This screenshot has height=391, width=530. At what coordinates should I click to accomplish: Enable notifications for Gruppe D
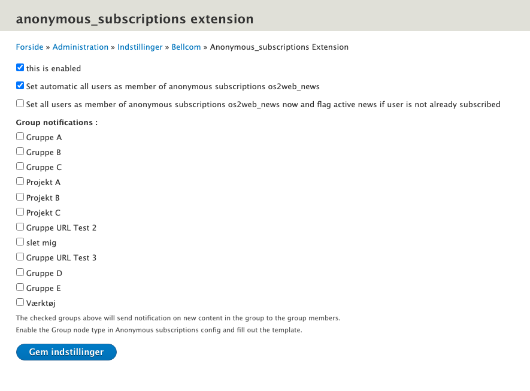pyautogui.click(x=20, y=272)
